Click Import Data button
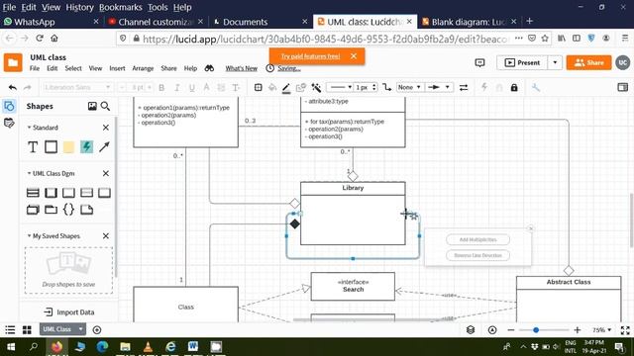634x356 pixels. 69,312
